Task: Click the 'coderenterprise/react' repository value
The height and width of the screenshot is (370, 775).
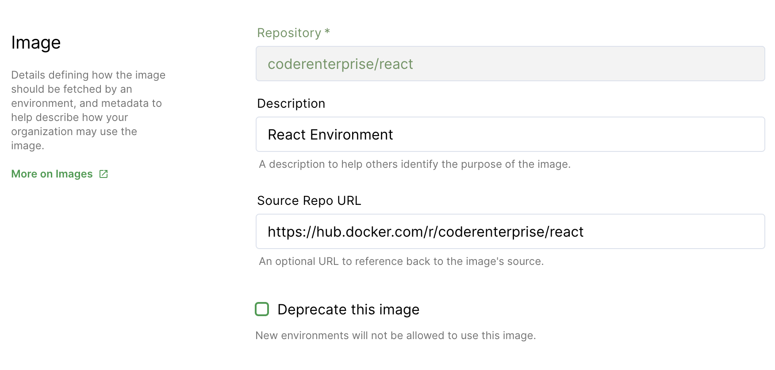Action: (x=340, y=64)
